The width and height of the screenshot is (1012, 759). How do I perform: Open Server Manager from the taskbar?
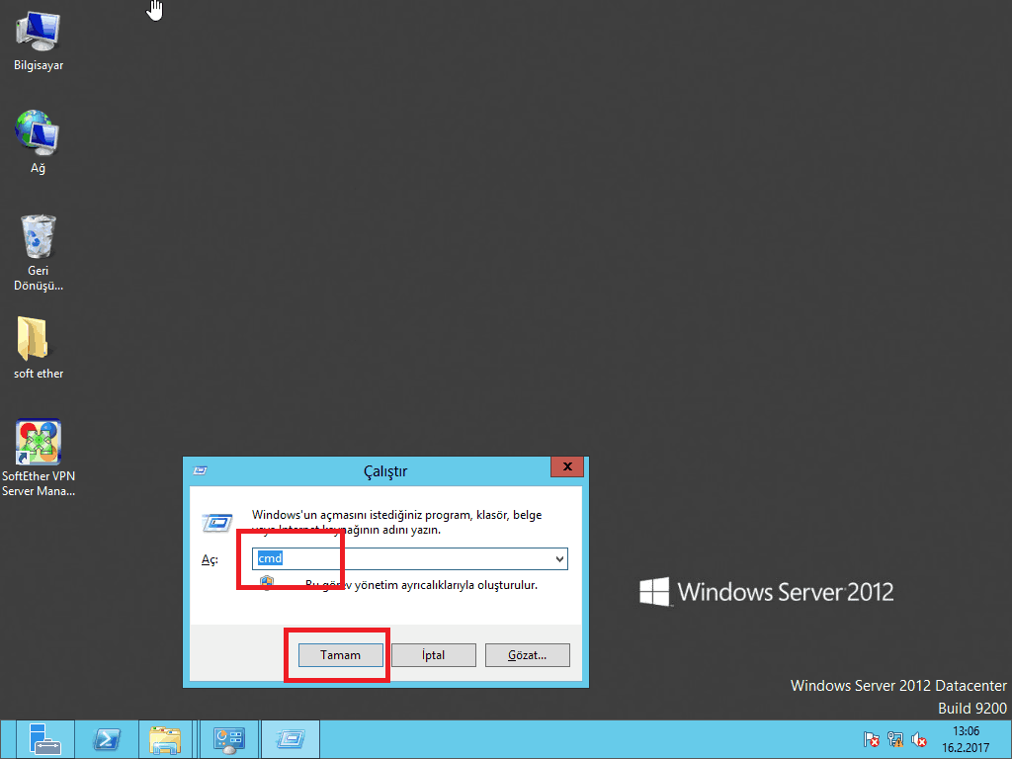[44, 739]
